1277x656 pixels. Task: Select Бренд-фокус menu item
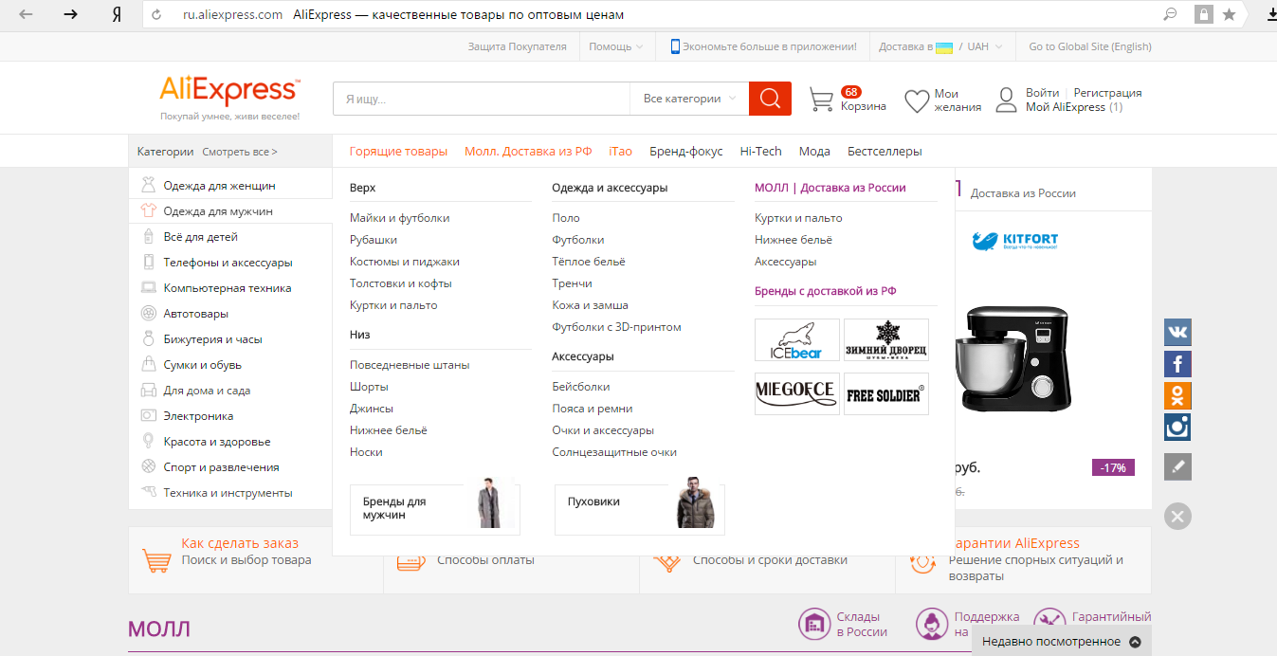[x=686, y=152]
